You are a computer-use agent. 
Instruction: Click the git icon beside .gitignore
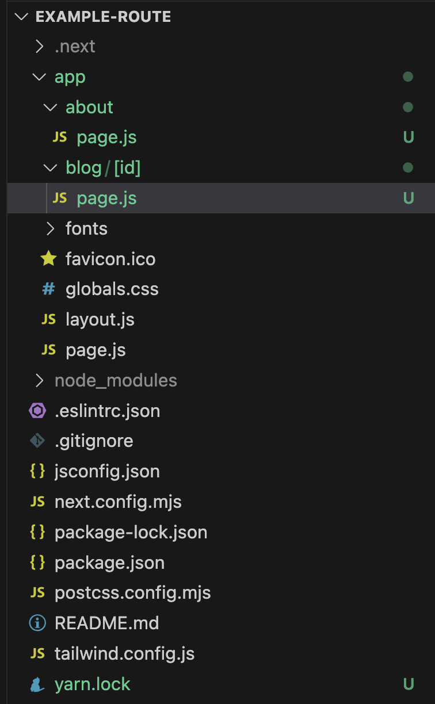click(37, 441)
